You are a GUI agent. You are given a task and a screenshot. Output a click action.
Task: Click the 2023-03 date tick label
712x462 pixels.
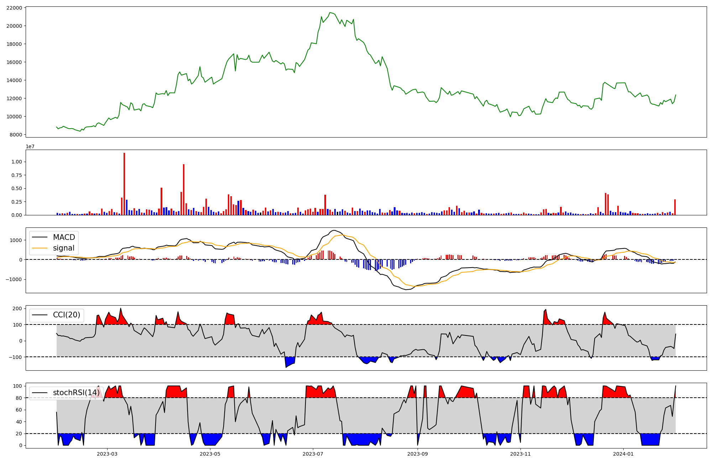tap(107, 454)
